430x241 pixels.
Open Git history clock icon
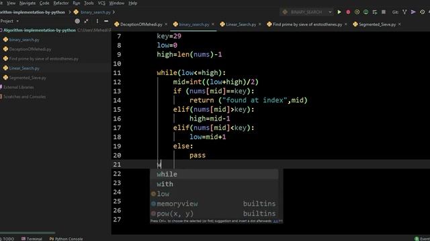click(423, 12)
